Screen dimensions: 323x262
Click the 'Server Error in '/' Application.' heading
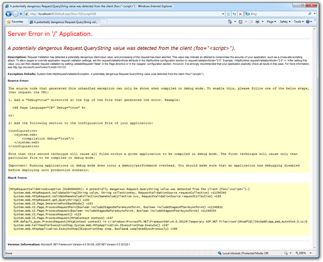(x=50, y=34)
